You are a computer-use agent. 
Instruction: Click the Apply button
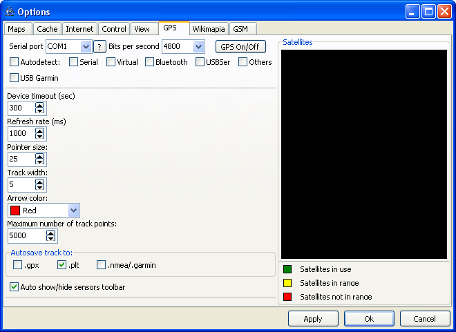pos(313,319)
